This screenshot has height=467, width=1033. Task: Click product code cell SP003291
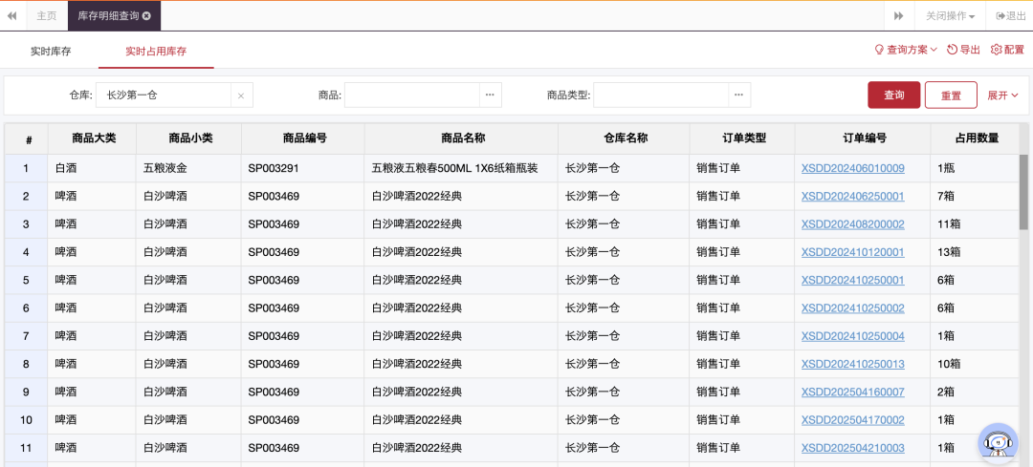coord(303,168)
